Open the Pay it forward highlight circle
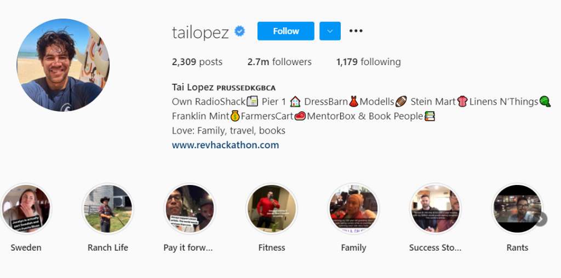Screen dimensions: 561x278 (190, 208)
